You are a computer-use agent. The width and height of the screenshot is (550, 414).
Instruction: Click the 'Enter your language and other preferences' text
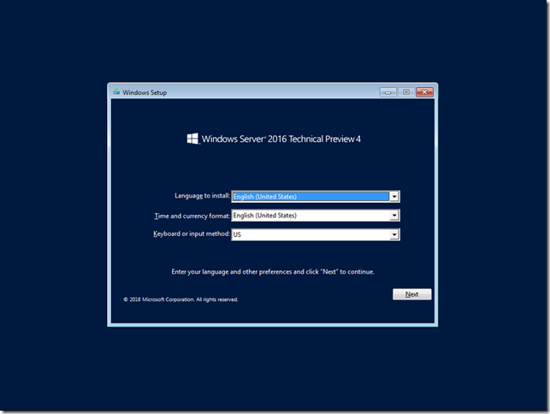273,272
